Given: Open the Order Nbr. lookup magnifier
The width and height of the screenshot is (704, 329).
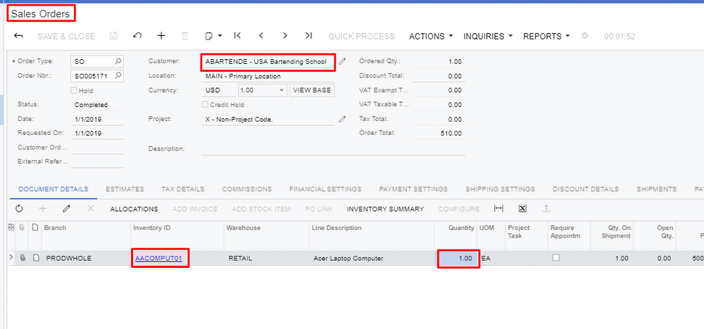Looking at the screenshot, I should click(x=118, y=76).
